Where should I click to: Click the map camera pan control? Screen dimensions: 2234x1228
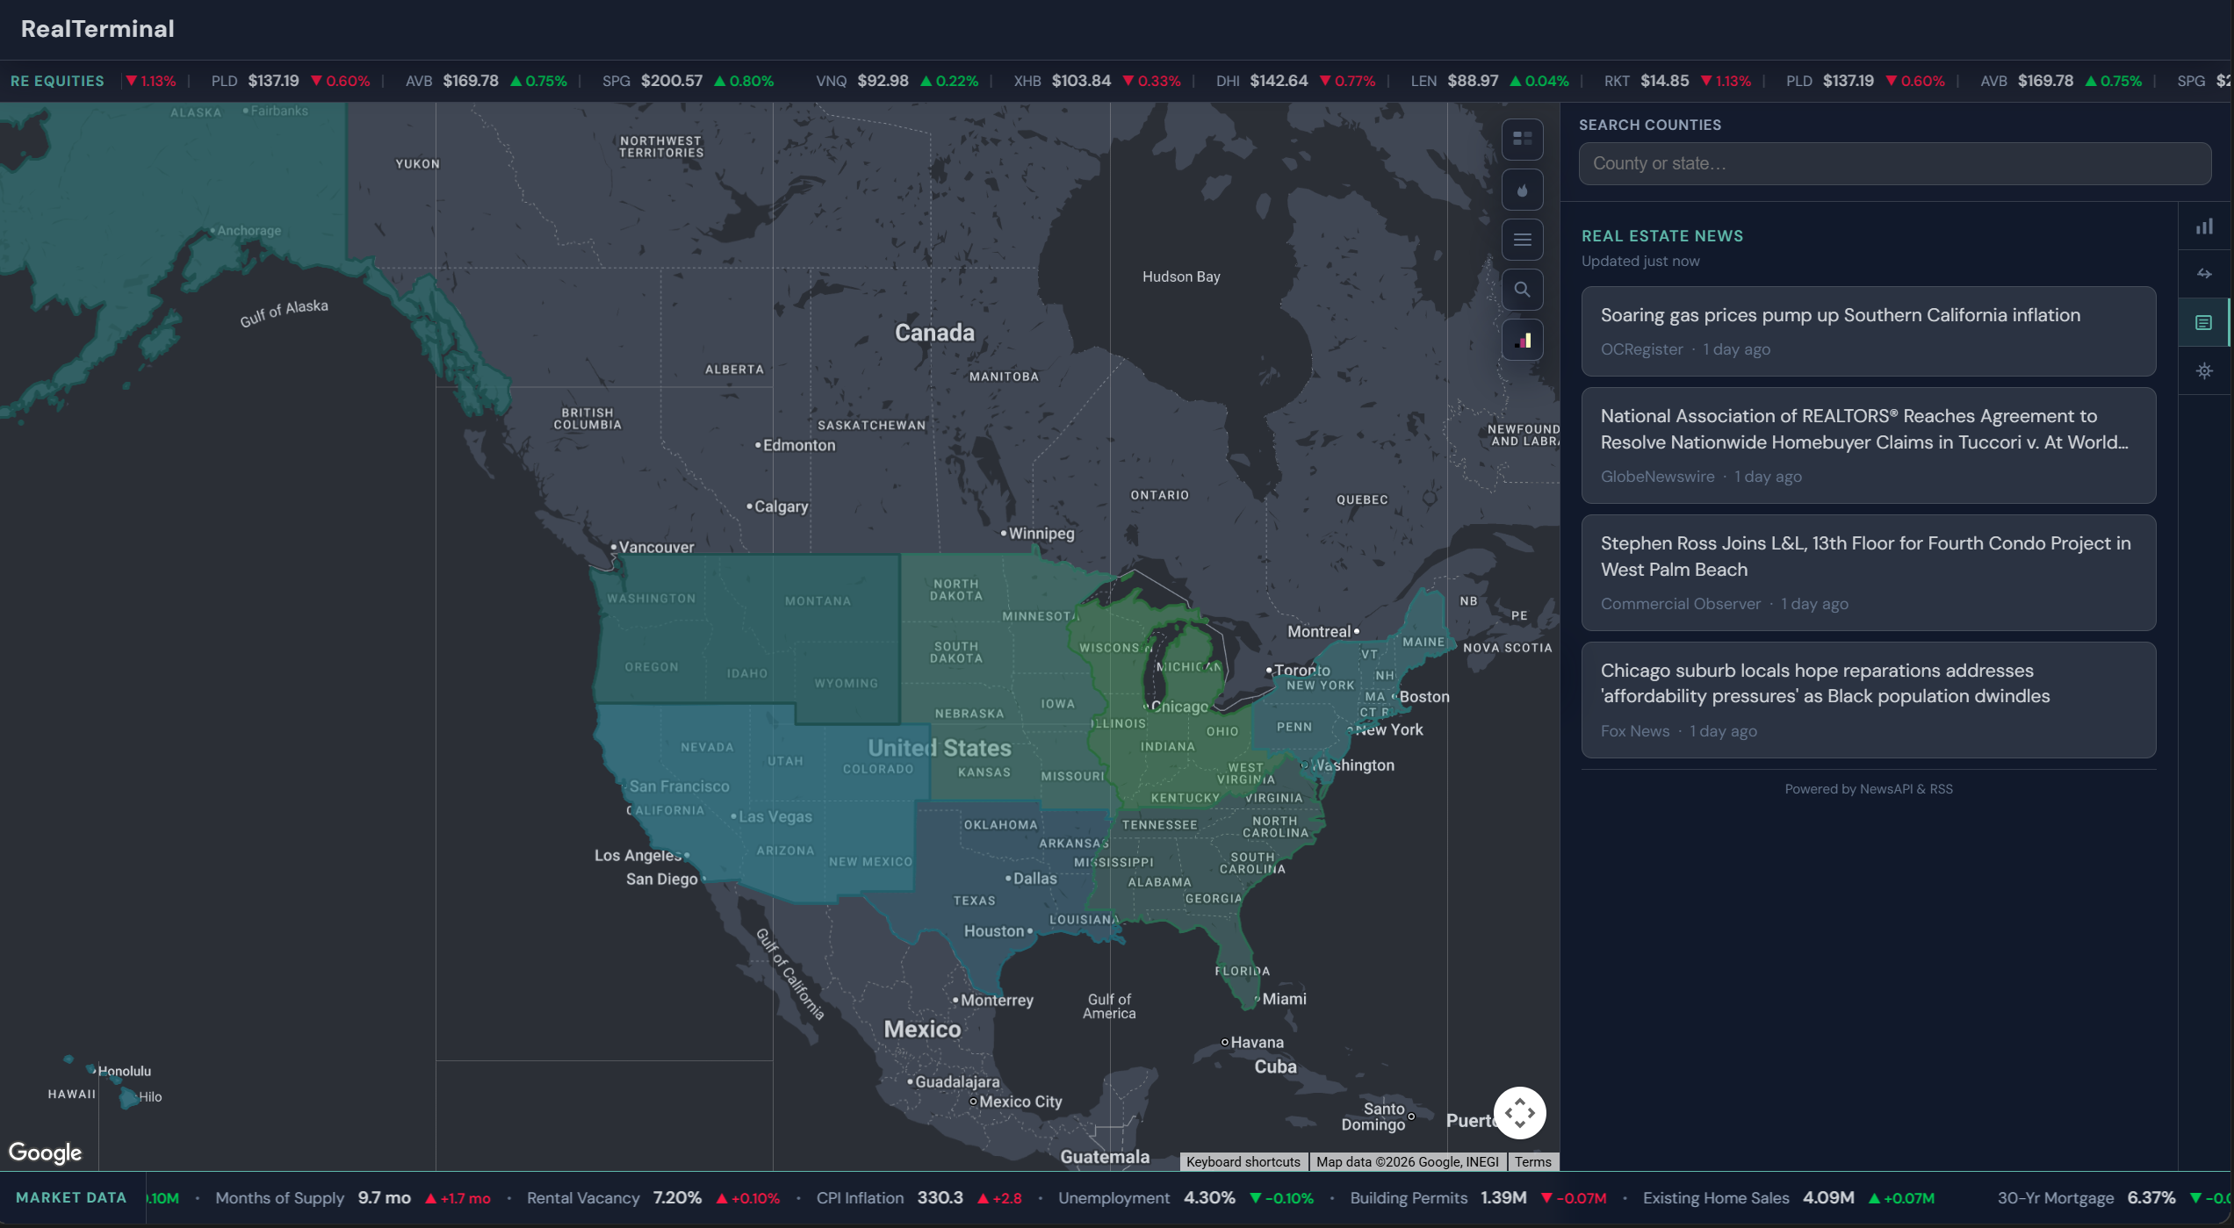[1519, 1113]
